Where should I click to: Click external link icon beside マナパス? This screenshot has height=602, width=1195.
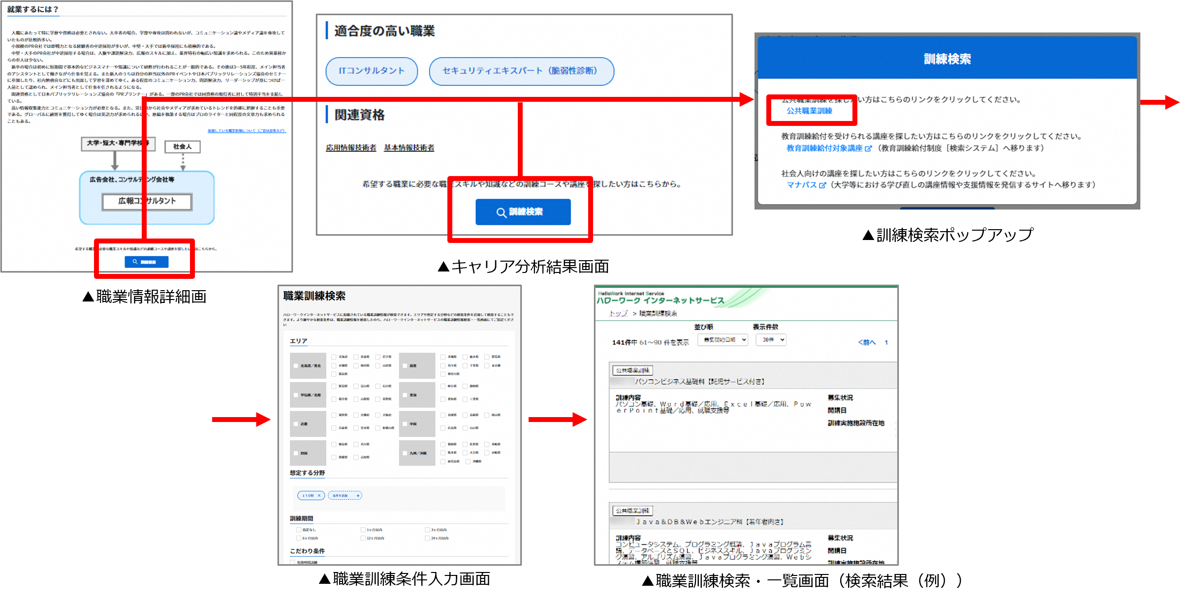coord(822,185)
